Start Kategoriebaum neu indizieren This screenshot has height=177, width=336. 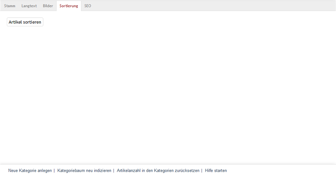click(x=84, y=171)
